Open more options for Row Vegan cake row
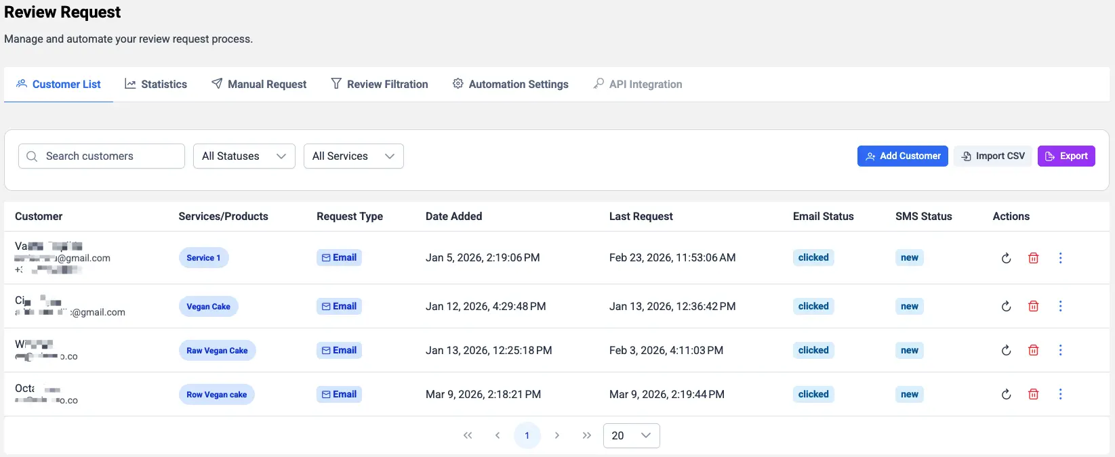This screenshot has height=457, width=1115. coord(1061,394)
